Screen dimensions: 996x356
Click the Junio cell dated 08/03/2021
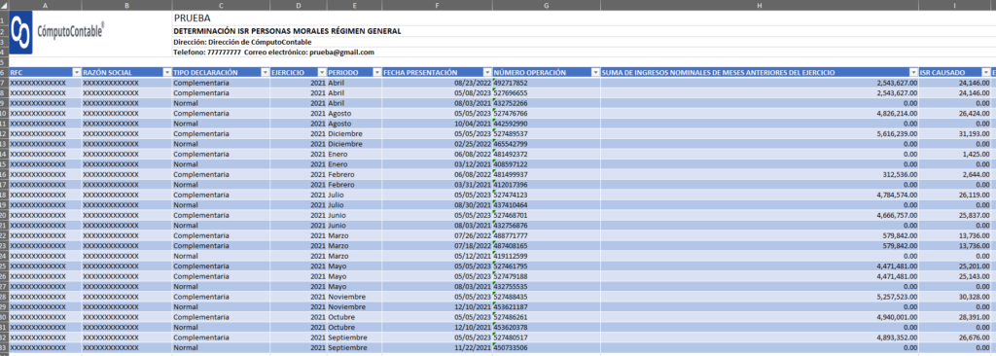click(x=338, y=225)
